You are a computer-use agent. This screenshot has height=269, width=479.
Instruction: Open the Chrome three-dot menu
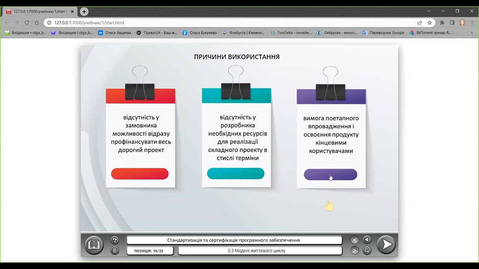pos(472,22)
